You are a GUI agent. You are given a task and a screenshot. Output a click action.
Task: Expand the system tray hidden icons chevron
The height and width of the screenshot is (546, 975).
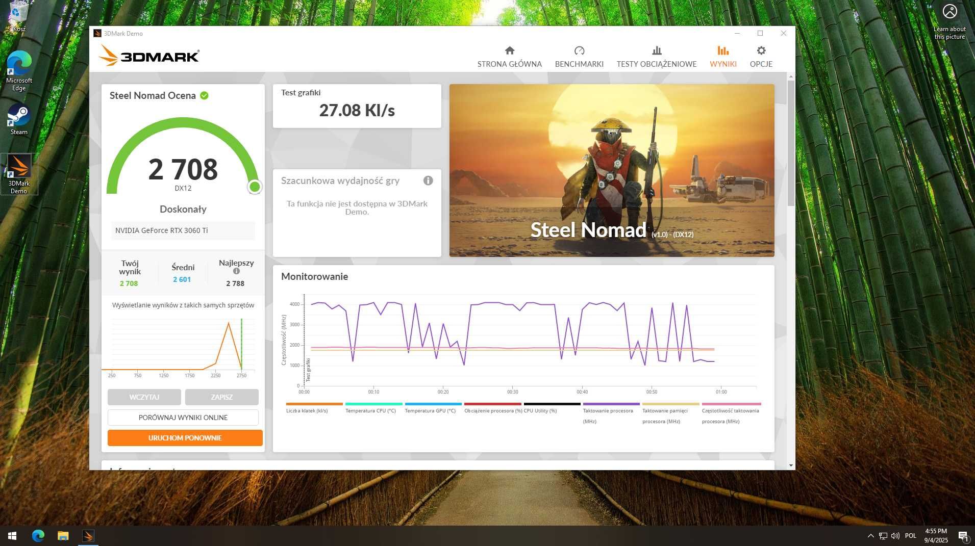coord(870,536)
